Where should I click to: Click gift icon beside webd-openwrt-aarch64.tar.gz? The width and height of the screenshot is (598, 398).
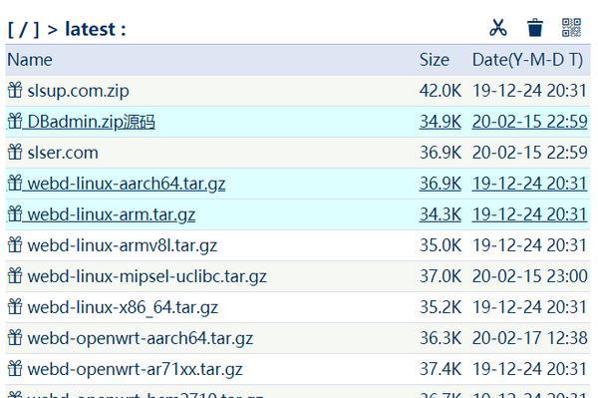[15, 338]
